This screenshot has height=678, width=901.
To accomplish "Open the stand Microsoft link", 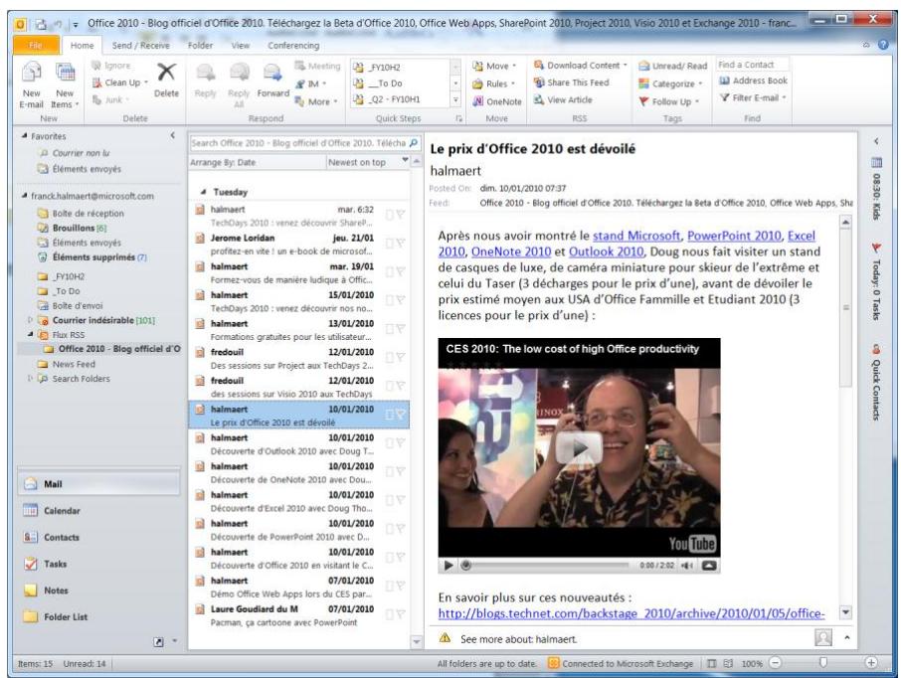I will [636, 235].
